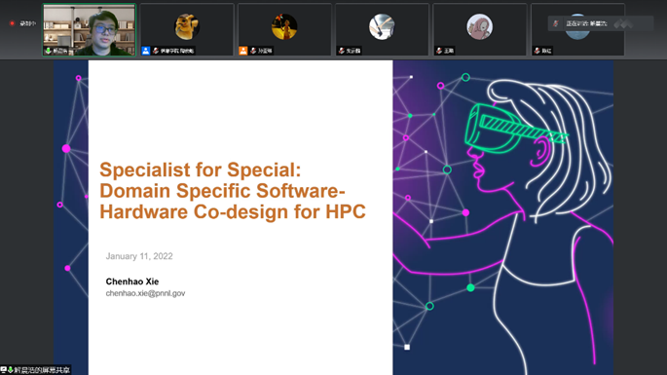Click the recording status label beside red dot
This screenshot has width=667, height=375.
pos(27,23)
